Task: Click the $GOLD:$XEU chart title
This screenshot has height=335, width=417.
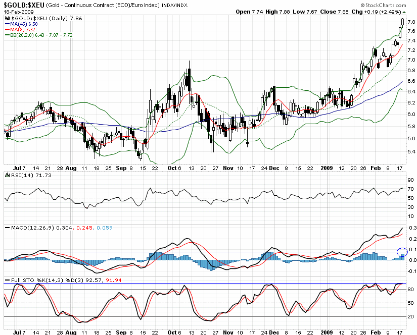Action: [x=24, y=5]
